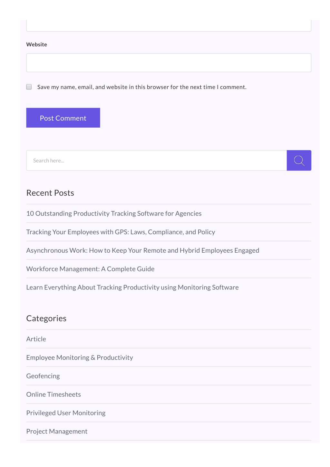Click the Search here text box
The width and height of the screenshot is (330, 467).
point(157,160)
